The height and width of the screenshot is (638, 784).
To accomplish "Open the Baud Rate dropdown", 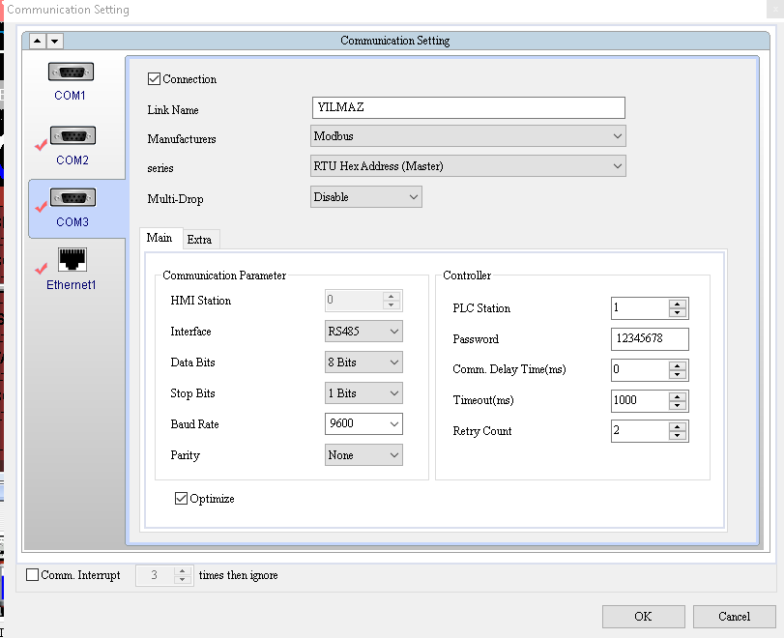I will coord(363,424).
